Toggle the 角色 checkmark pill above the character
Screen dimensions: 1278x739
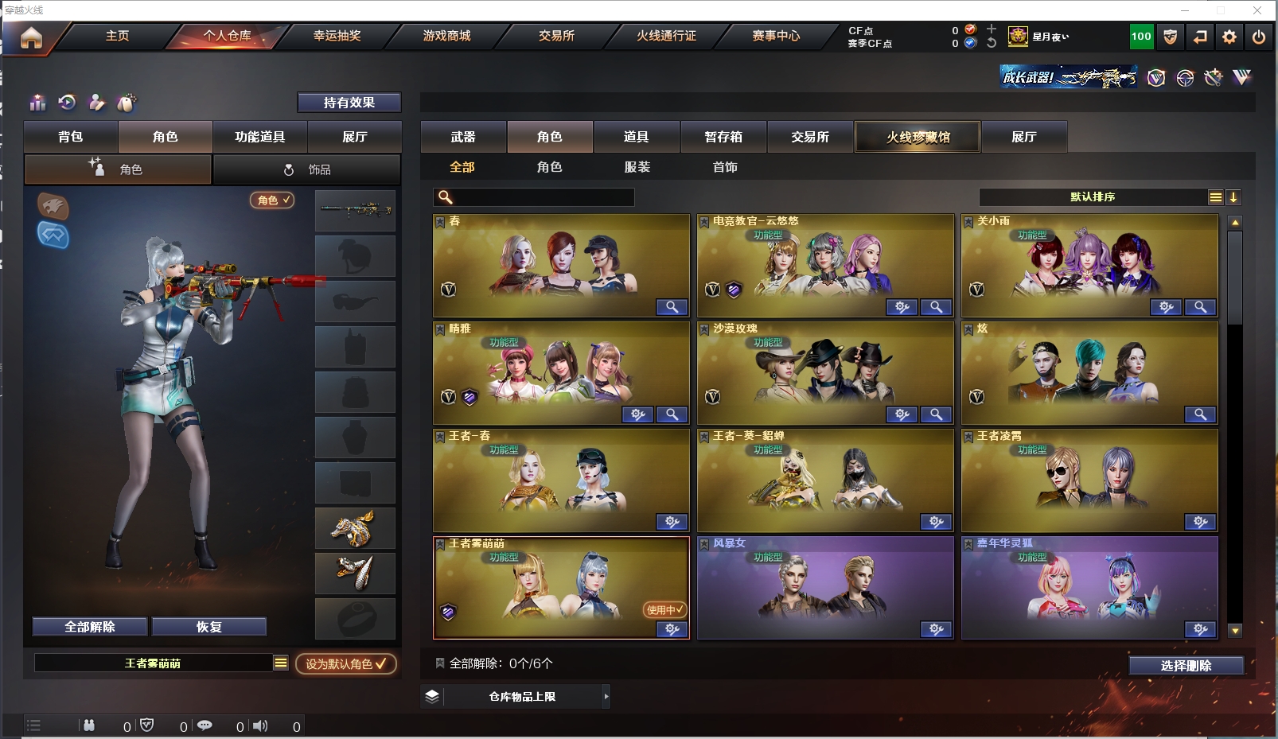click(272, 200)
